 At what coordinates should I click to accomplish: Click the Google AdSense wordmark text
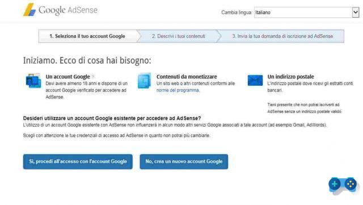coord(68,10)
